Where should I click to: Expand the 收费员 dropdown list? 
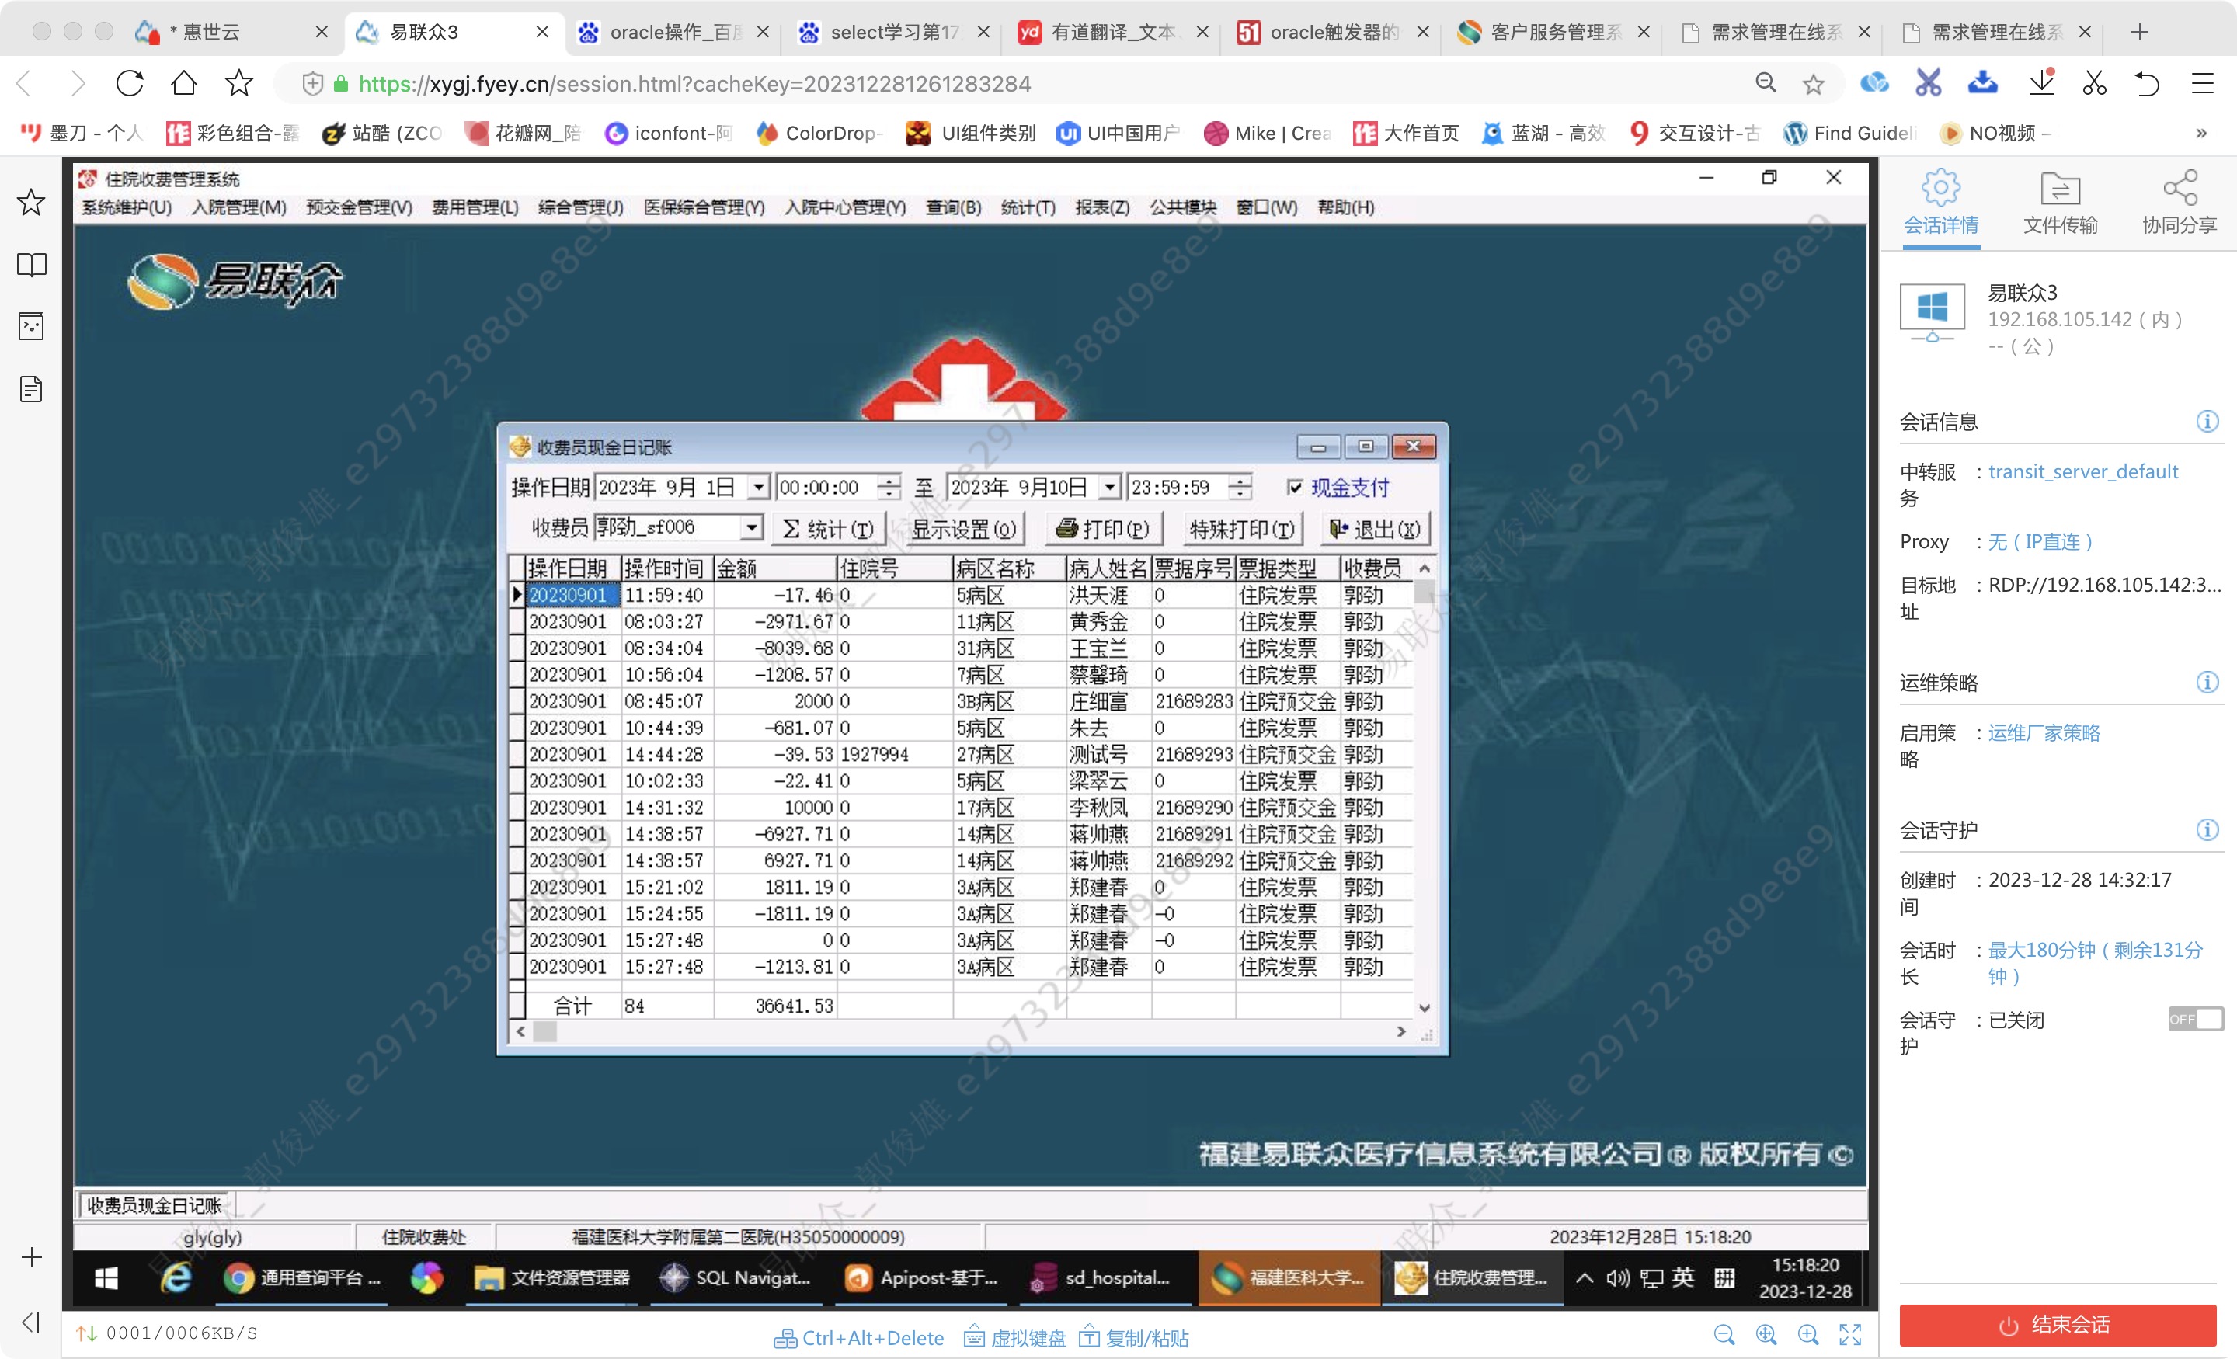[751, 527]
